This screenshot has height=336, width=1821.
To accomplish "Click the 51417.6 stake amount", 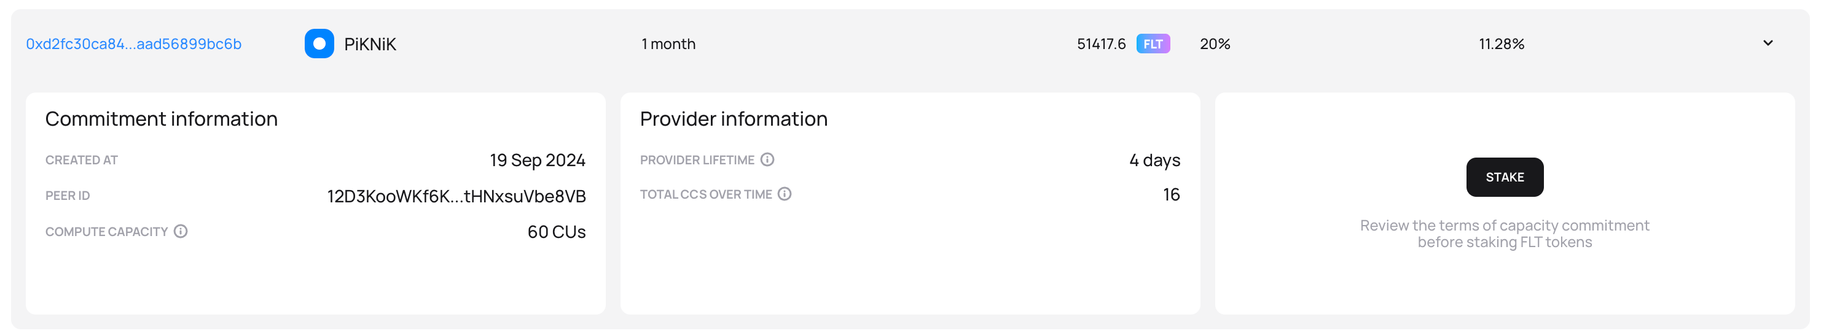I will tap(1101, 44).
